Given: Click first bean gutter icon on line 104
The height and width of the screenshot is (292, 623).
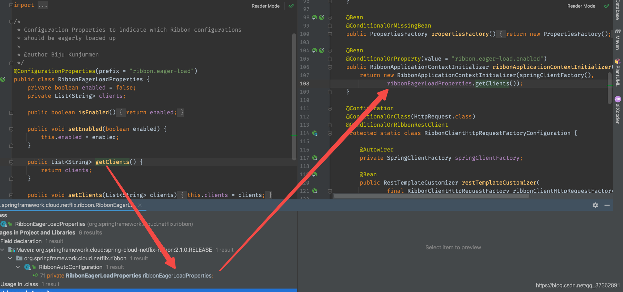Looking at the screenshot, I should coord(315,50).
